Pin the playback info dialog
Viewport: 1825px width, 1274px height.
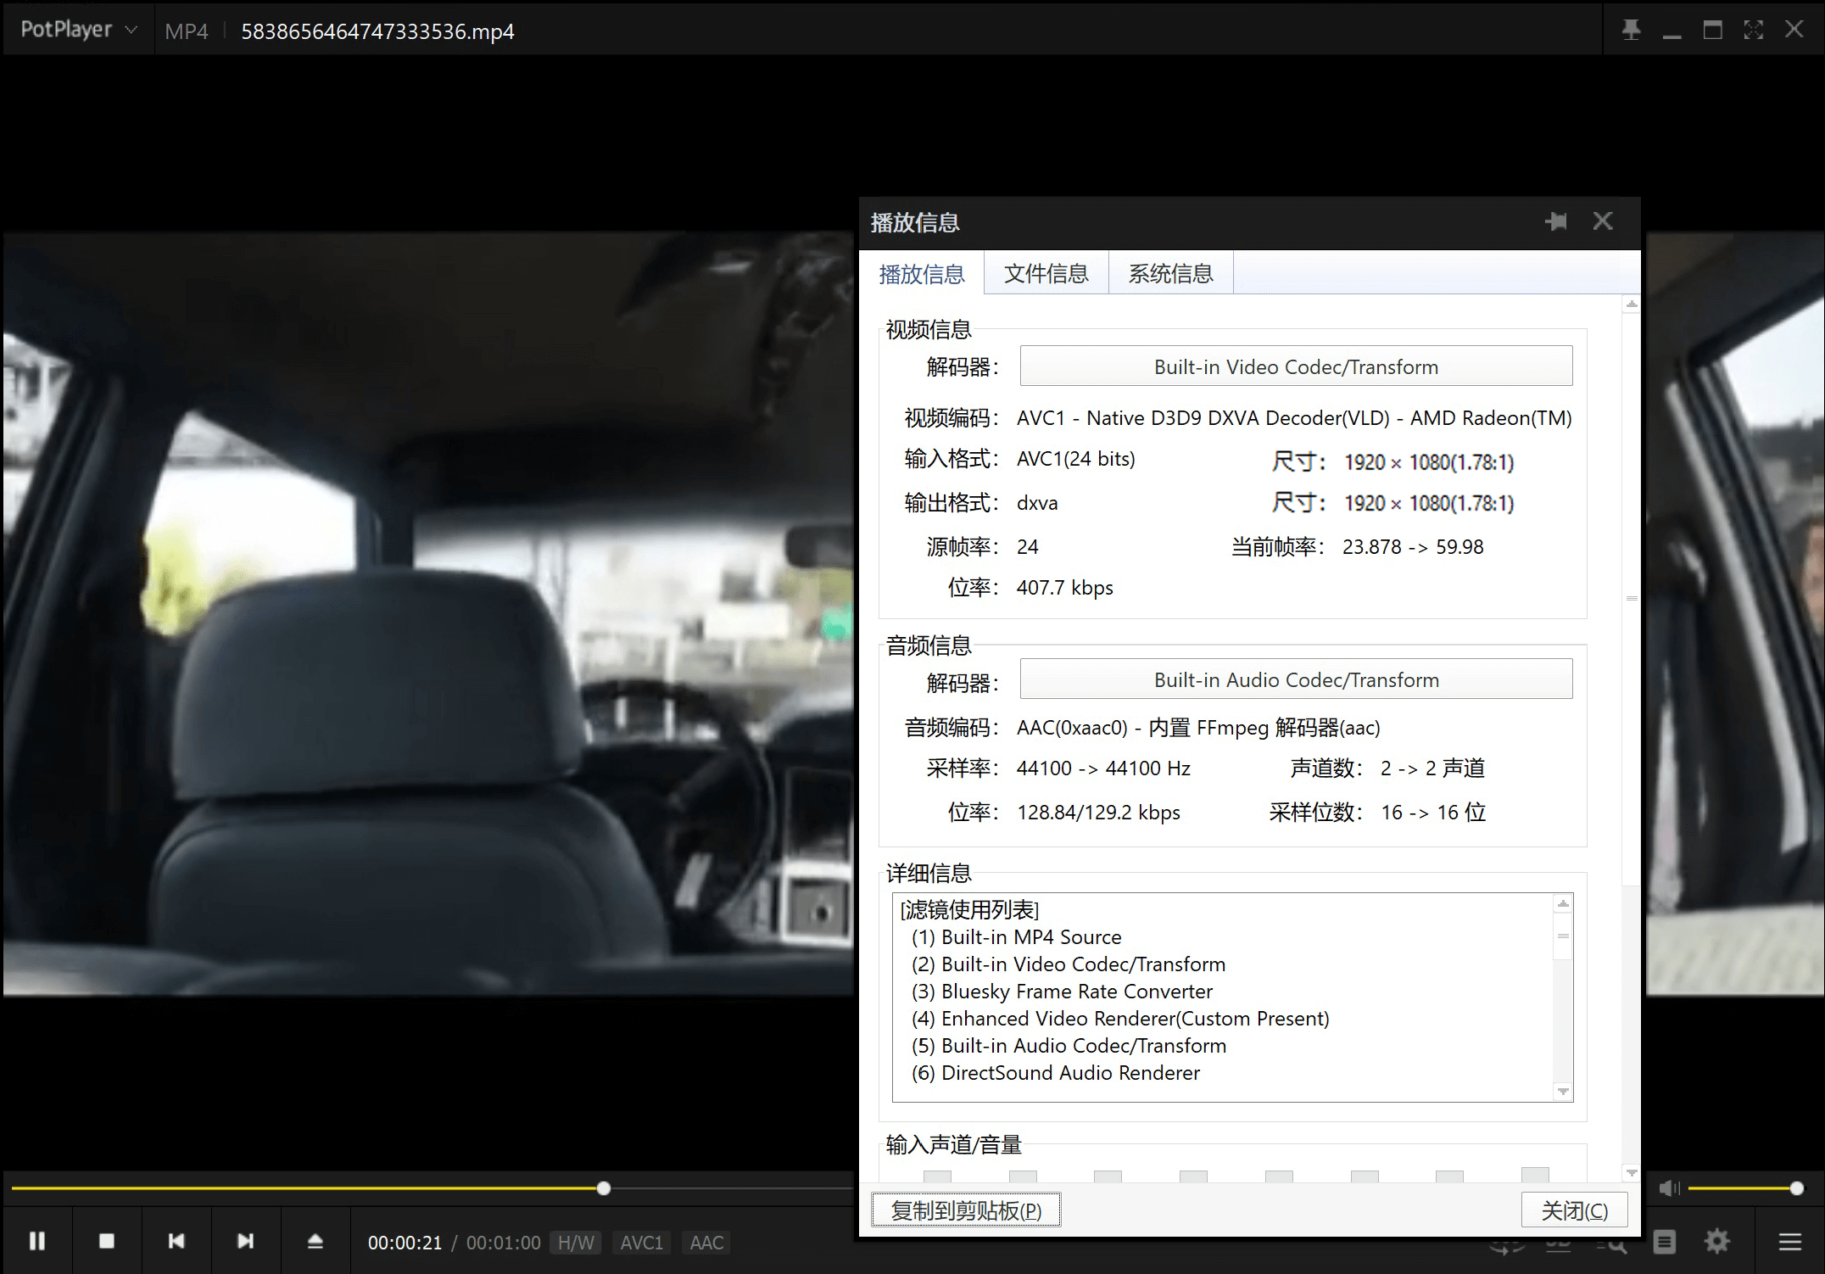[x=1556, y=221]
